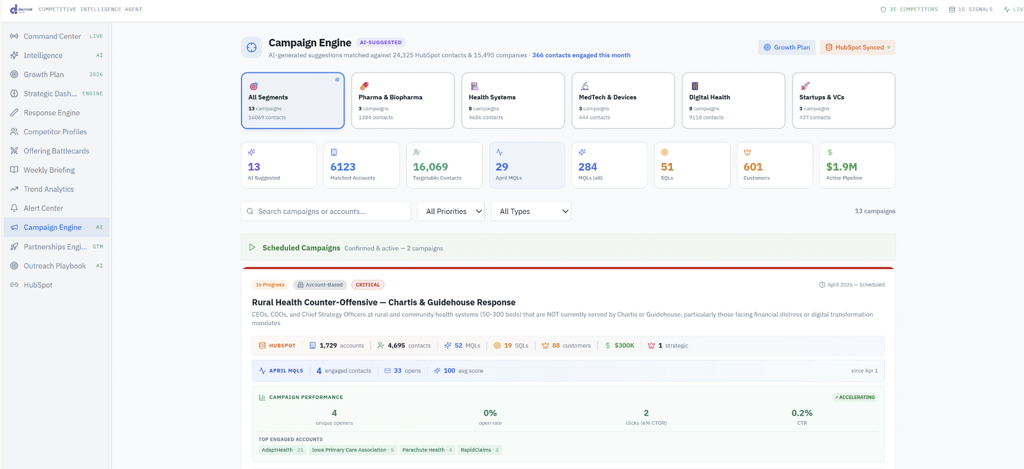This screenshot has height=469, width=1024.
Task: Click Alert Center bell icon
Action: [14, 208]
